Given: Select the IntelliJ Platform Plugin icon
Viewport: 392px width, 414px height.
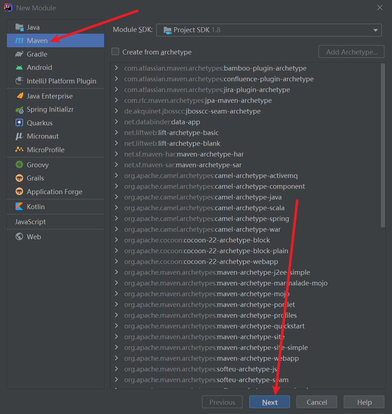Looking at the screenshot, I should [19, 81].
